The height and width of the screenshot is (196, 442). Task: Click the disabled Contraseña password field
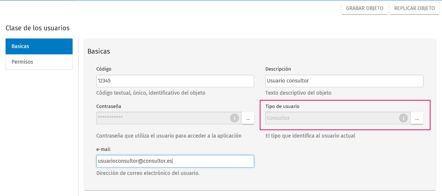(x=169, y=118)
